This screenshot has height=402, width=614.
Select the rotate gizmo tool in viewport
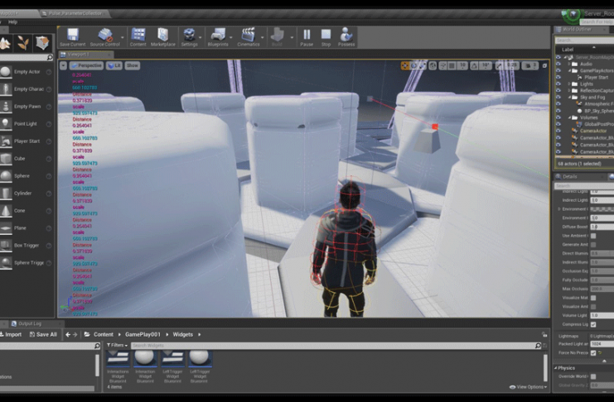[414, 65]
